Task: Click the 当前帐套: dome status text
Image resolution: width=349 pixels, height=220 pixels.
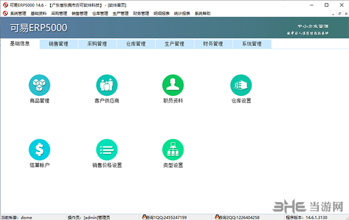Action: pos(17,218)
